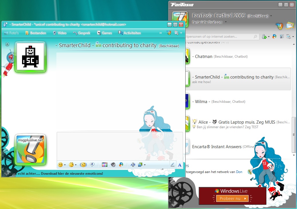Screen dimensions: 297x209
Task: Click the chat window title bar buddy icon
Action: [5, 25]
